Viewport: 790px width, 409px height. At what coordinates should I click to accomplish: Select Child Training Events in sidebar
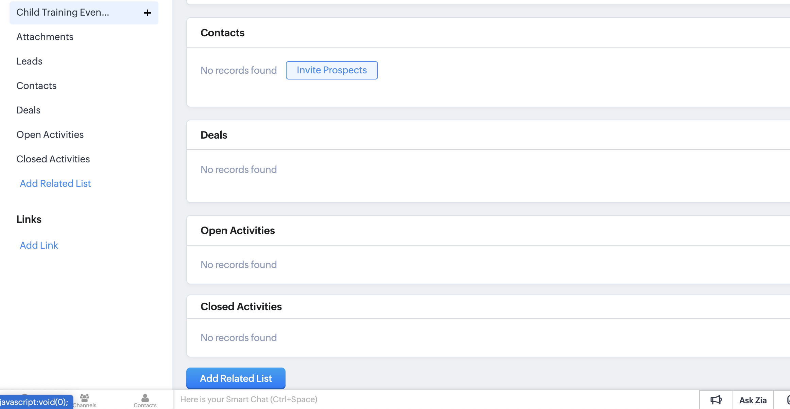click(x=63, y=13)
